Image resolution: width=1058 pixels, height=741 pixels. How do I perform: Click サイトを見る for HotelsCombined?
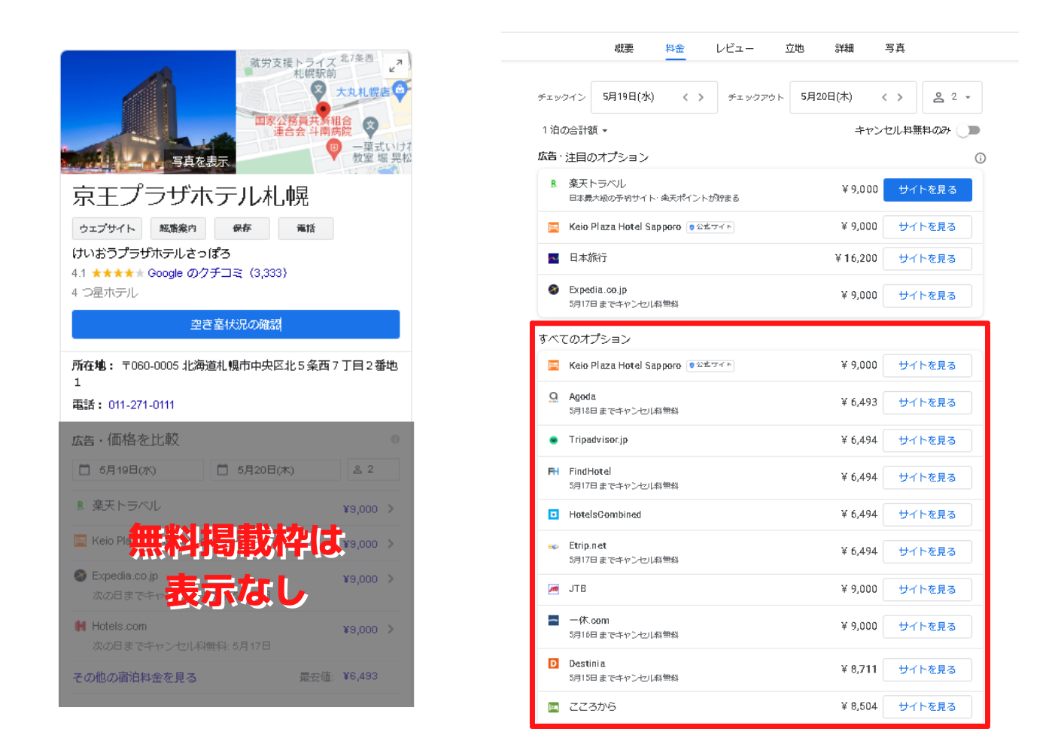[x=927, y=515]
